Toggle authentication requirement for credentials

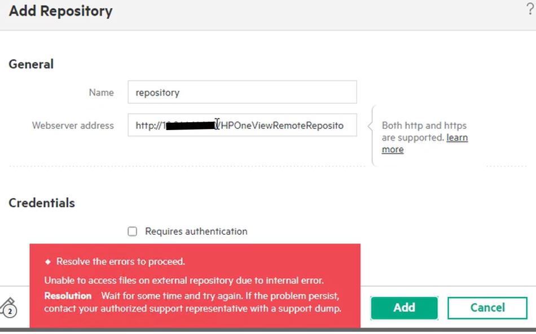click(132, 231)
